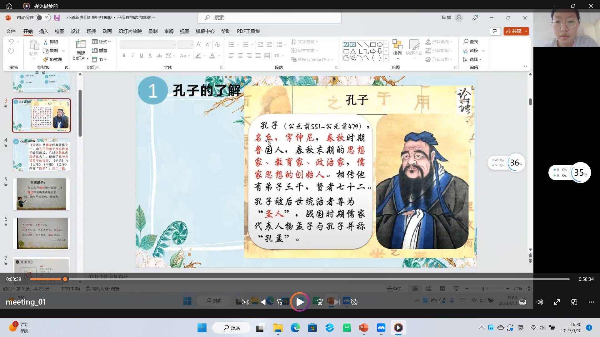Image resolution: width=600 pixels, height=337 pixels.
Task: Click the bullet list icon
Action: point(231,45)
